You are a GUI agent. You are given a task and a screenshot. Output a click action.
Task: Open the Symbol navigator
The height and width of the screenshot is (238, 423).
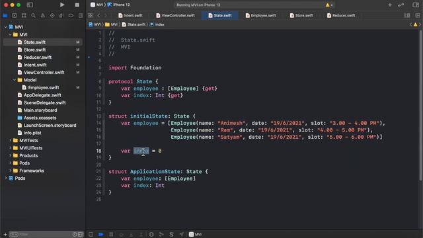(24, 16)
